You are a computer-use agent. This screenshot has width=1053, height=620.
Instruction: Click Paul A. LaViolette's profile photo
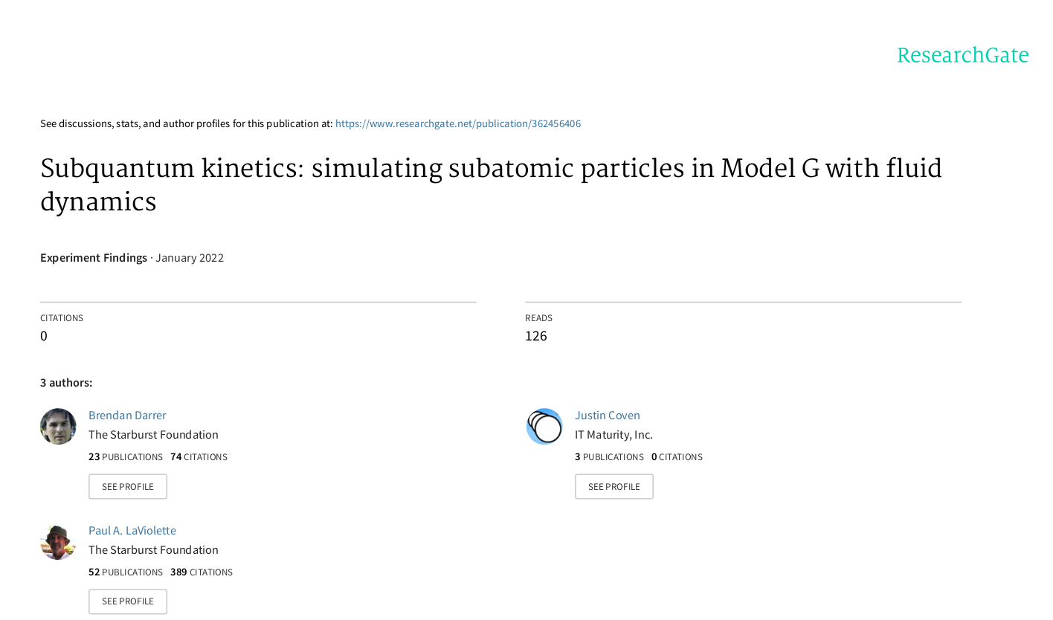[x=58, y=542]
